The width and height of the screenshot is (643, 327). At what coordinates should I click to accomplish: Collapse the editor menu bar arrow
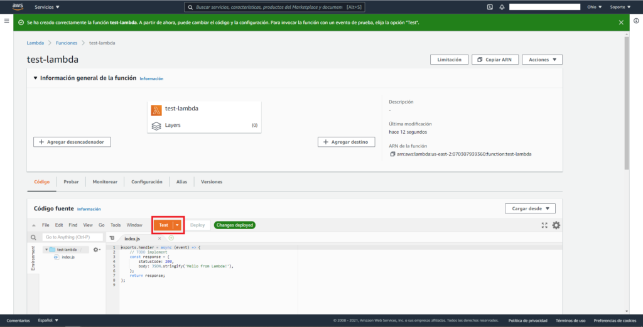(x=34, y=225)
